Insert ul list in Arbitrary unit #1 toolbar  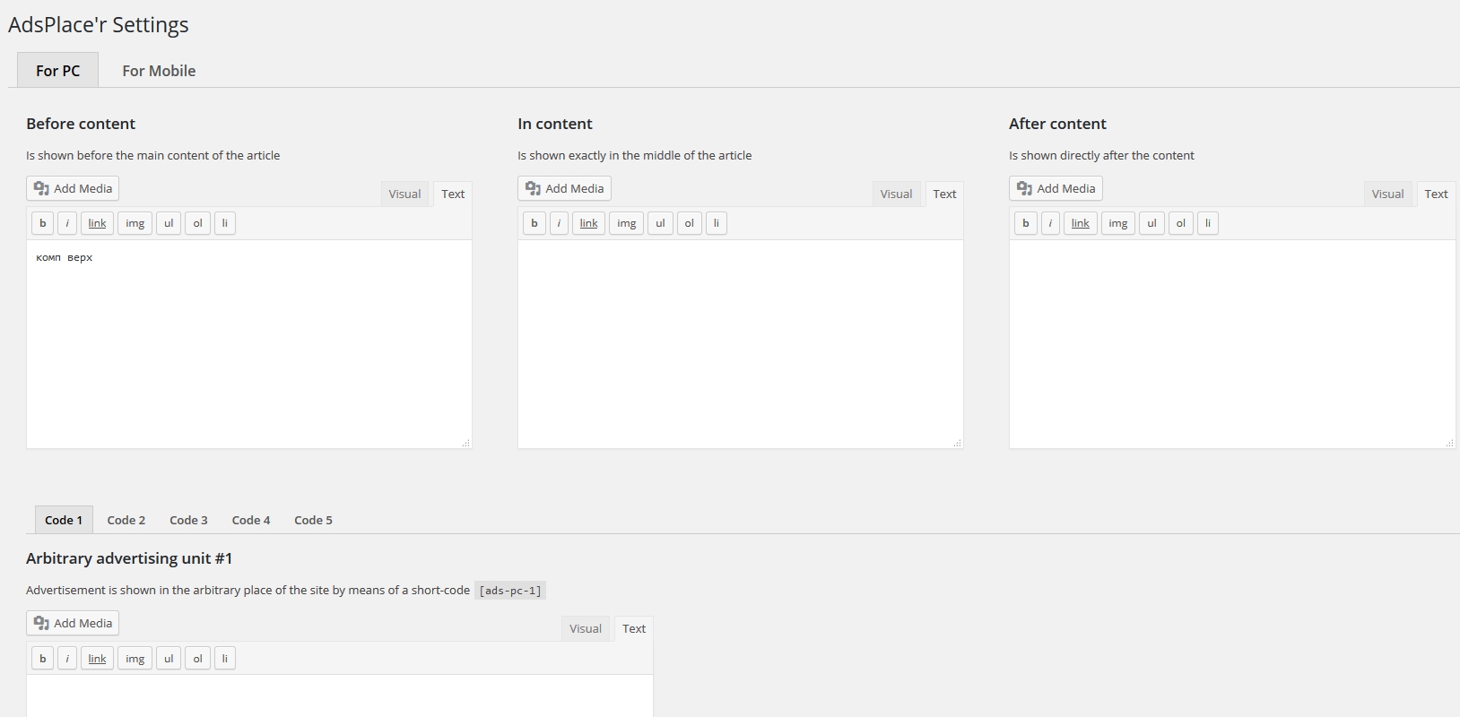tap(169, 659)
